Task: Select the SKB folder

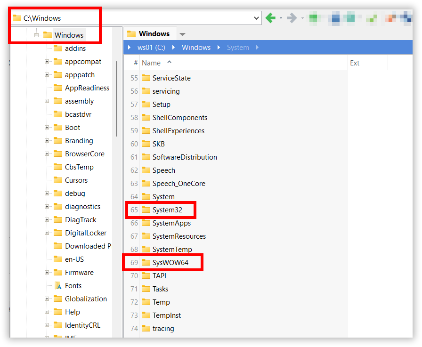Action: (x=159, y=144)
